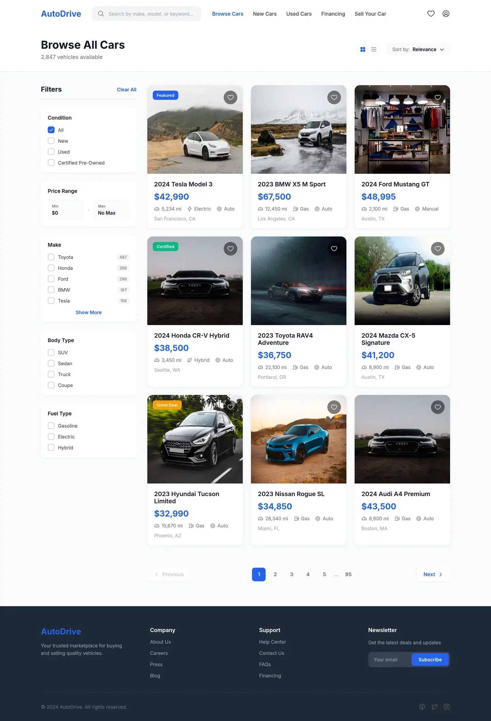Open the 2024 Audi A4 Premium title

(x=396, y=494)
